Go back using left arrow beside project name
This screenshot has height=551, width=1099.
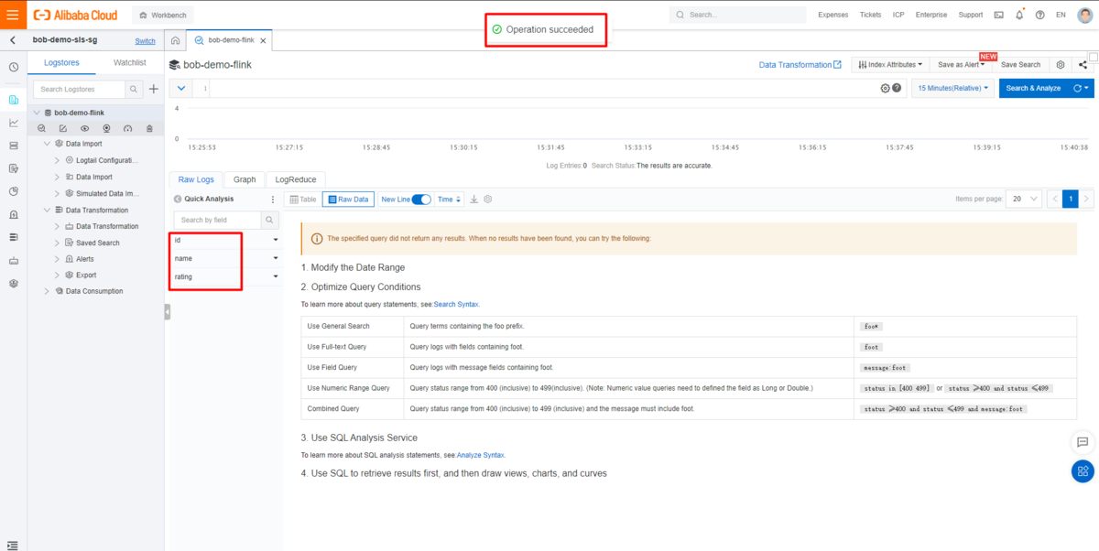coord(13,40)
